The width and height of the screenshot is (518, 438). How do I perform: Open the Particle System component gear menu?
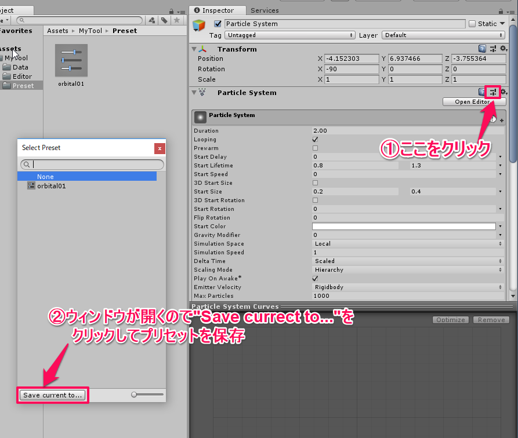point(504,92)
